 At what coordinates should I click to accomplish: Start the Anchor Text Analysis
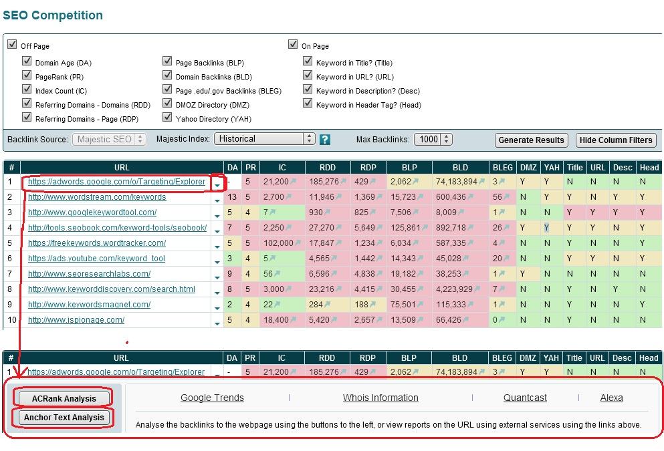coord(64,417)
